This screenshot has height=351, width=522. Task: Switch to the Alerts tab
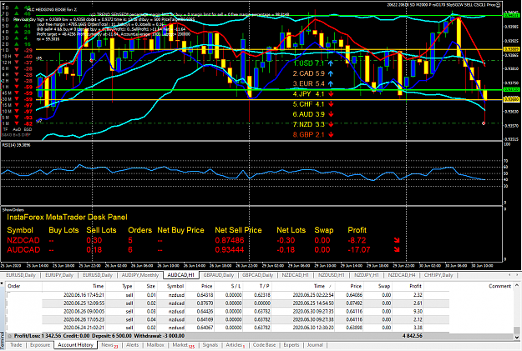pyautogui.click(x=132, y=345)
